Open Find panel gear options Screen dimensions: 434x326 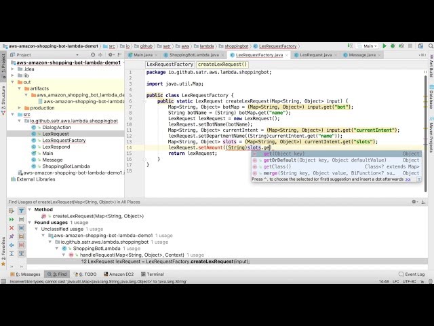[x=414, y=202]
